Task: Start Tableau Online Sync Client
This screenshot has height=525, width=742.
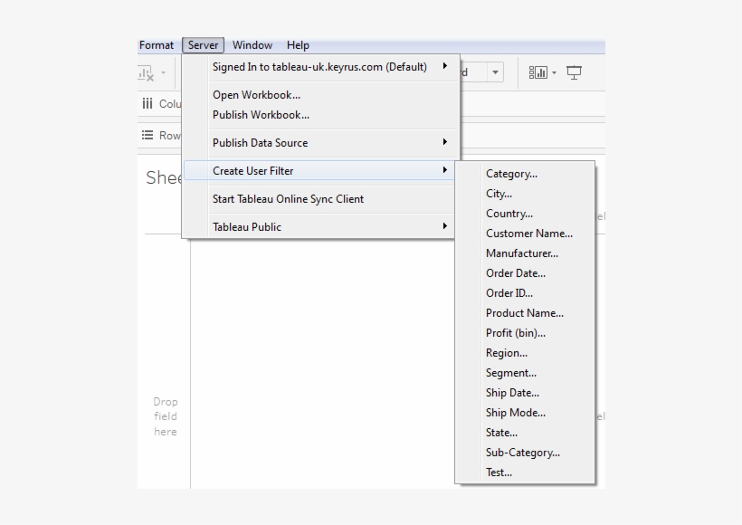Action: (x=319, y=199)
